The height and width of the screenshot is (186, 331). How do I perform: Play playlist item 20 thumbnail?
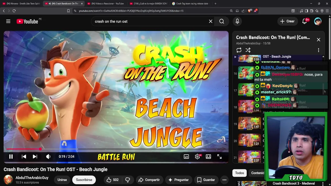pyautogui.click(x=249, y=140)
